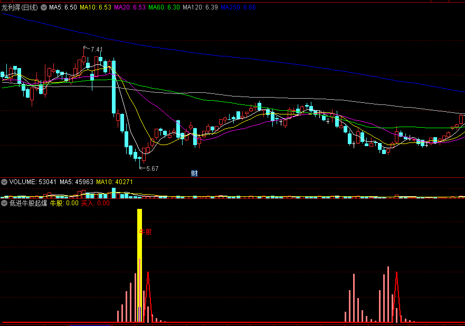Select the 龙利得(日线) stock title

click(x=20, y=7)
